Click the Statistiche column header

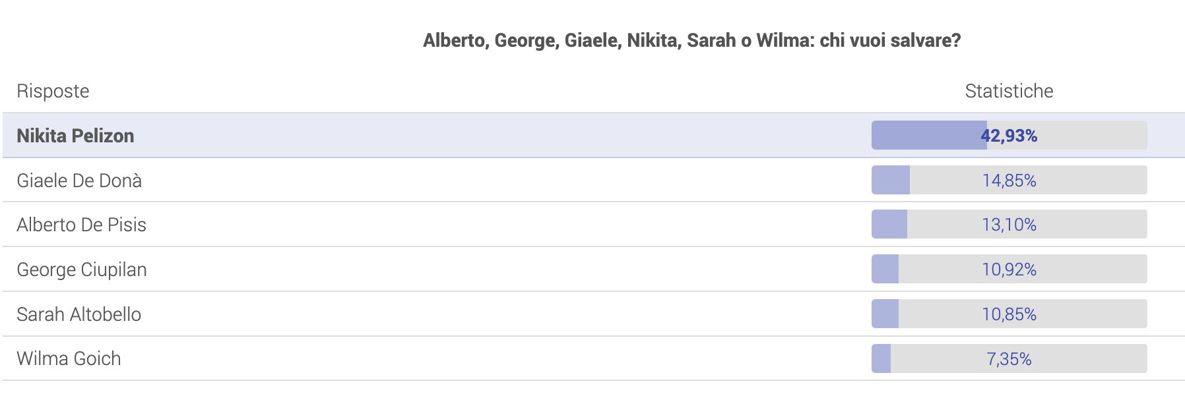click(x=1009, y=91)
